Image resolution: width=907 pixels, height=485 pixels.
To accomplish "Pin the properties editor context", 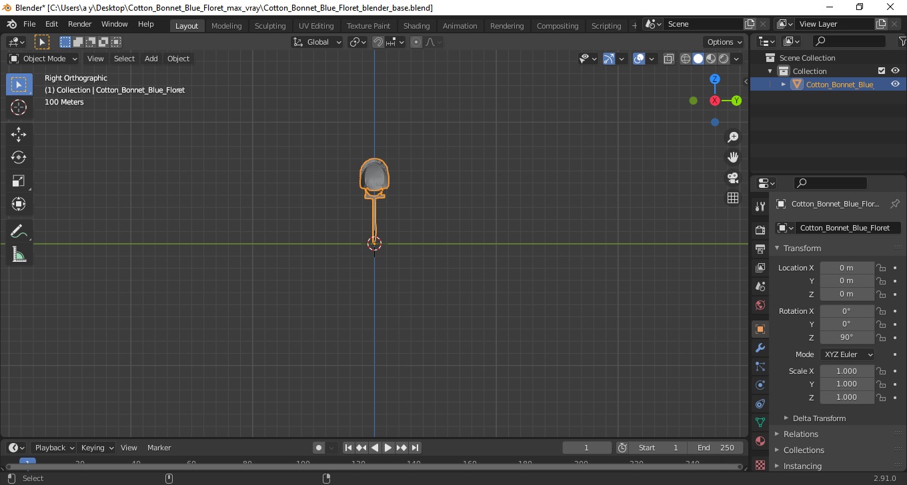I will pyautogui.click(x=895, y=204).
